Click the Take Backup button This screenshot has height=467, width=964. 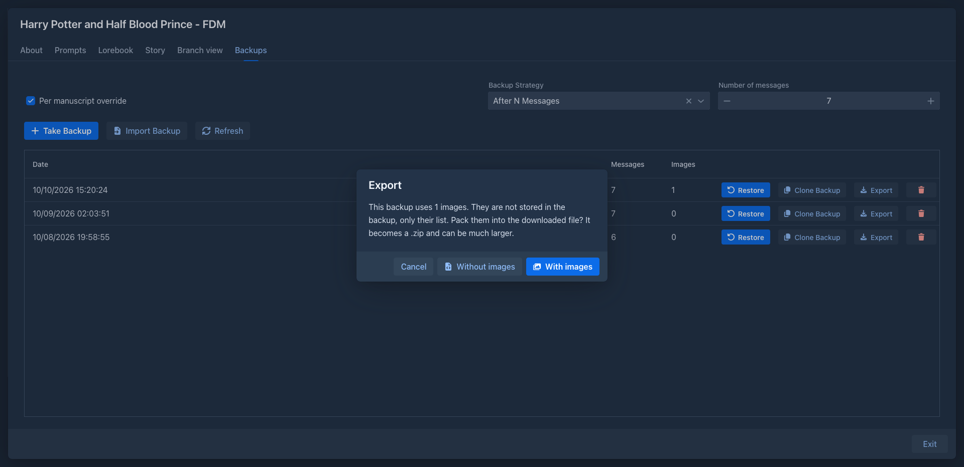point(61,131)
